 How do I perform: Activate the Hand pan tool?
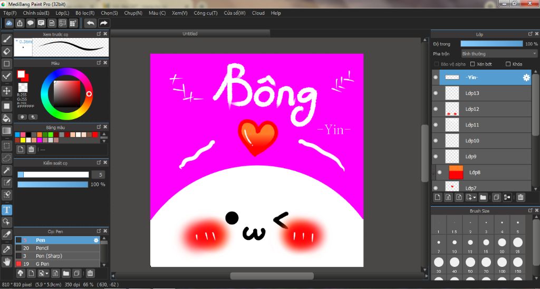click(7, 262)
